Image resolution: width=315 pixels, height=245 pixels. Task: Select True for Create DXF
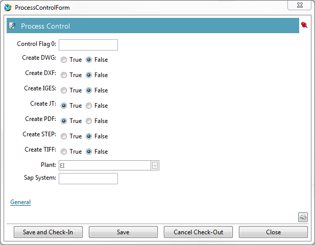point(64,75)
